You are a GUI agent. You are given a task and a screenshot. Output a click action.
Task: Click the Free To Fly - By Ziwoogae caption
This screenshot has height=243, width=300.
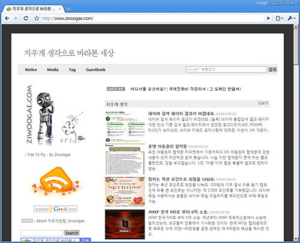coord(47,155)
